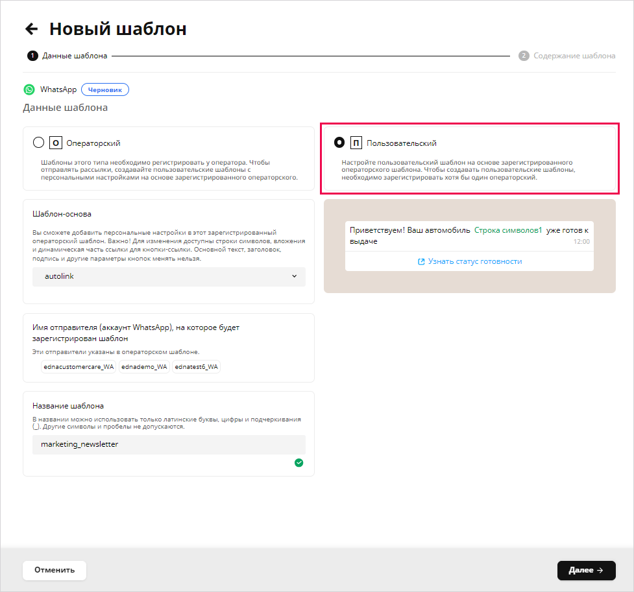Viewport: 634px width, 592px height.
Task: Click the Отменить button
Action: [x=55, y=570]
